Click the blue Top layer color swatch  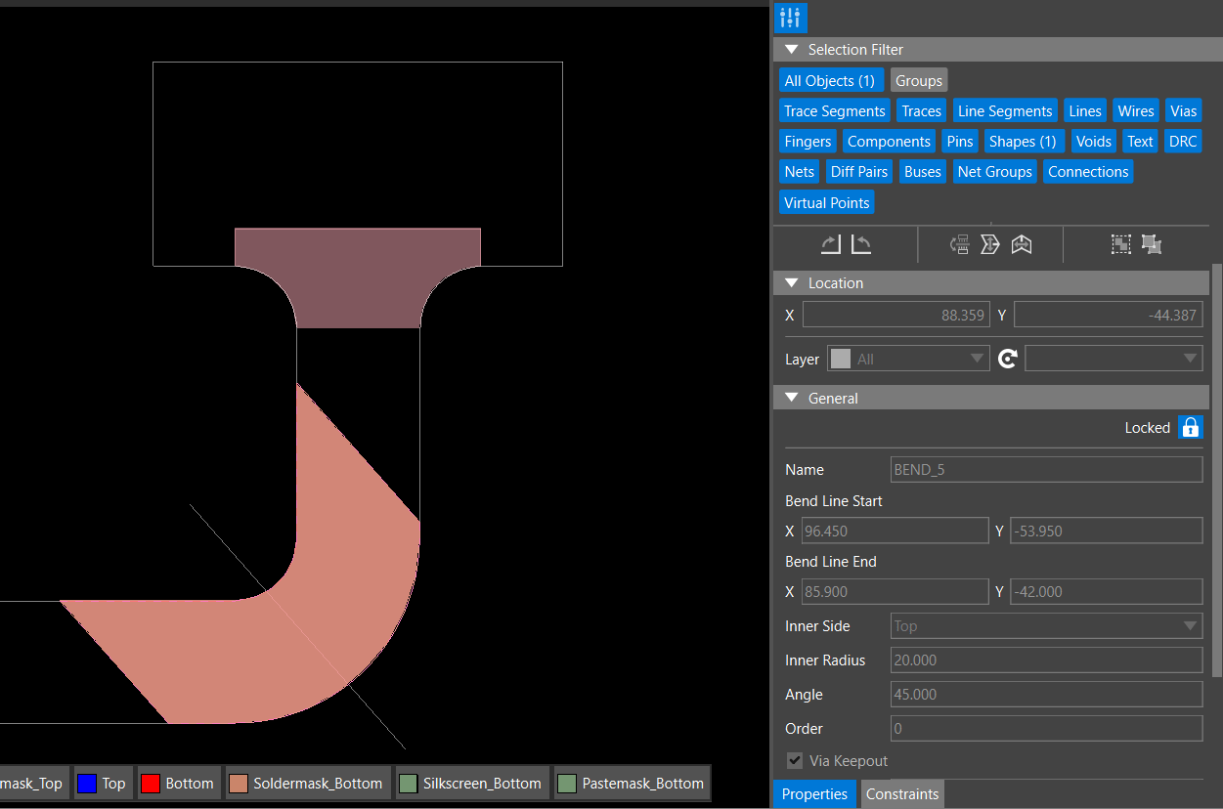pos(86,784)
